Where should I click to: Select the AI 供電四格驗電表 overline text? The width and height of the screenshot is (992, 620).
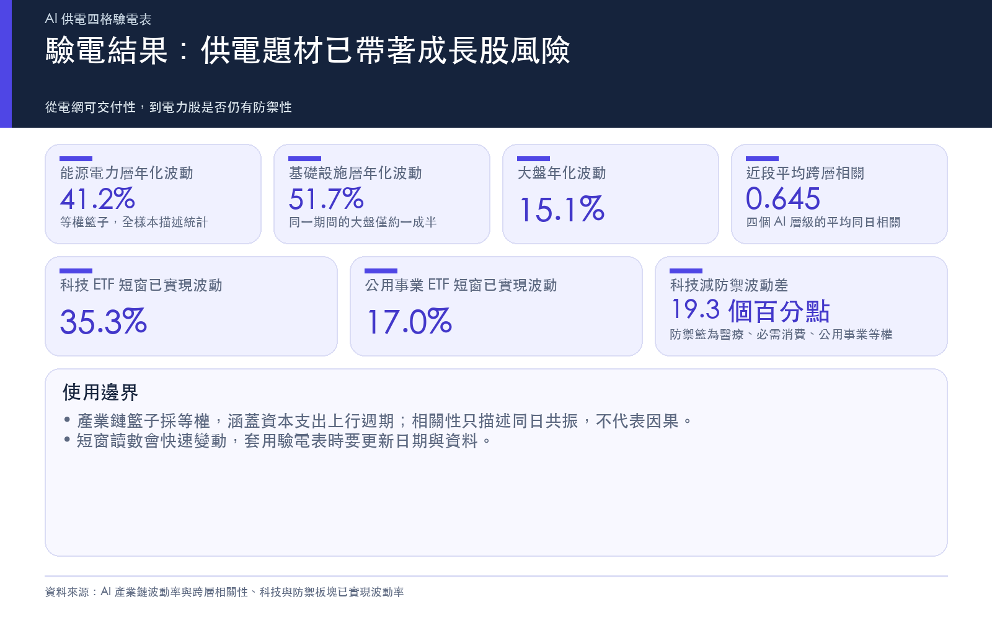[98, 19]
